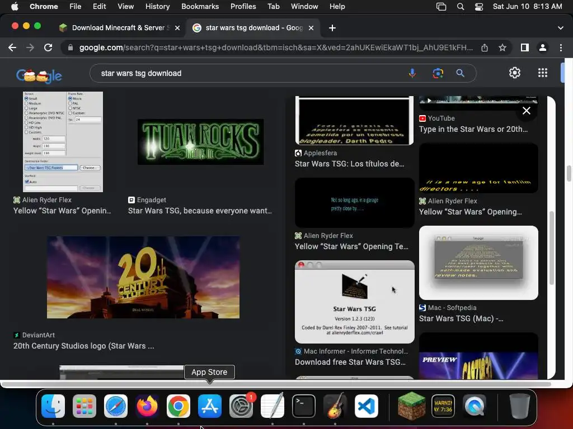The width and height of the screenshot is (573, 429).
Task: Click the blue search magnifier button
Action: (x=460, y=73)
